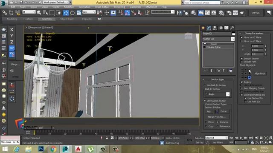Open the Rendering menu

tap(119, 7)
